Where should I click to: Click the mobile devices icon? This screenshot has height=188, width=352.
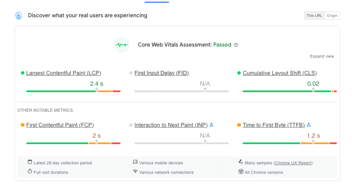click(135, 162)
